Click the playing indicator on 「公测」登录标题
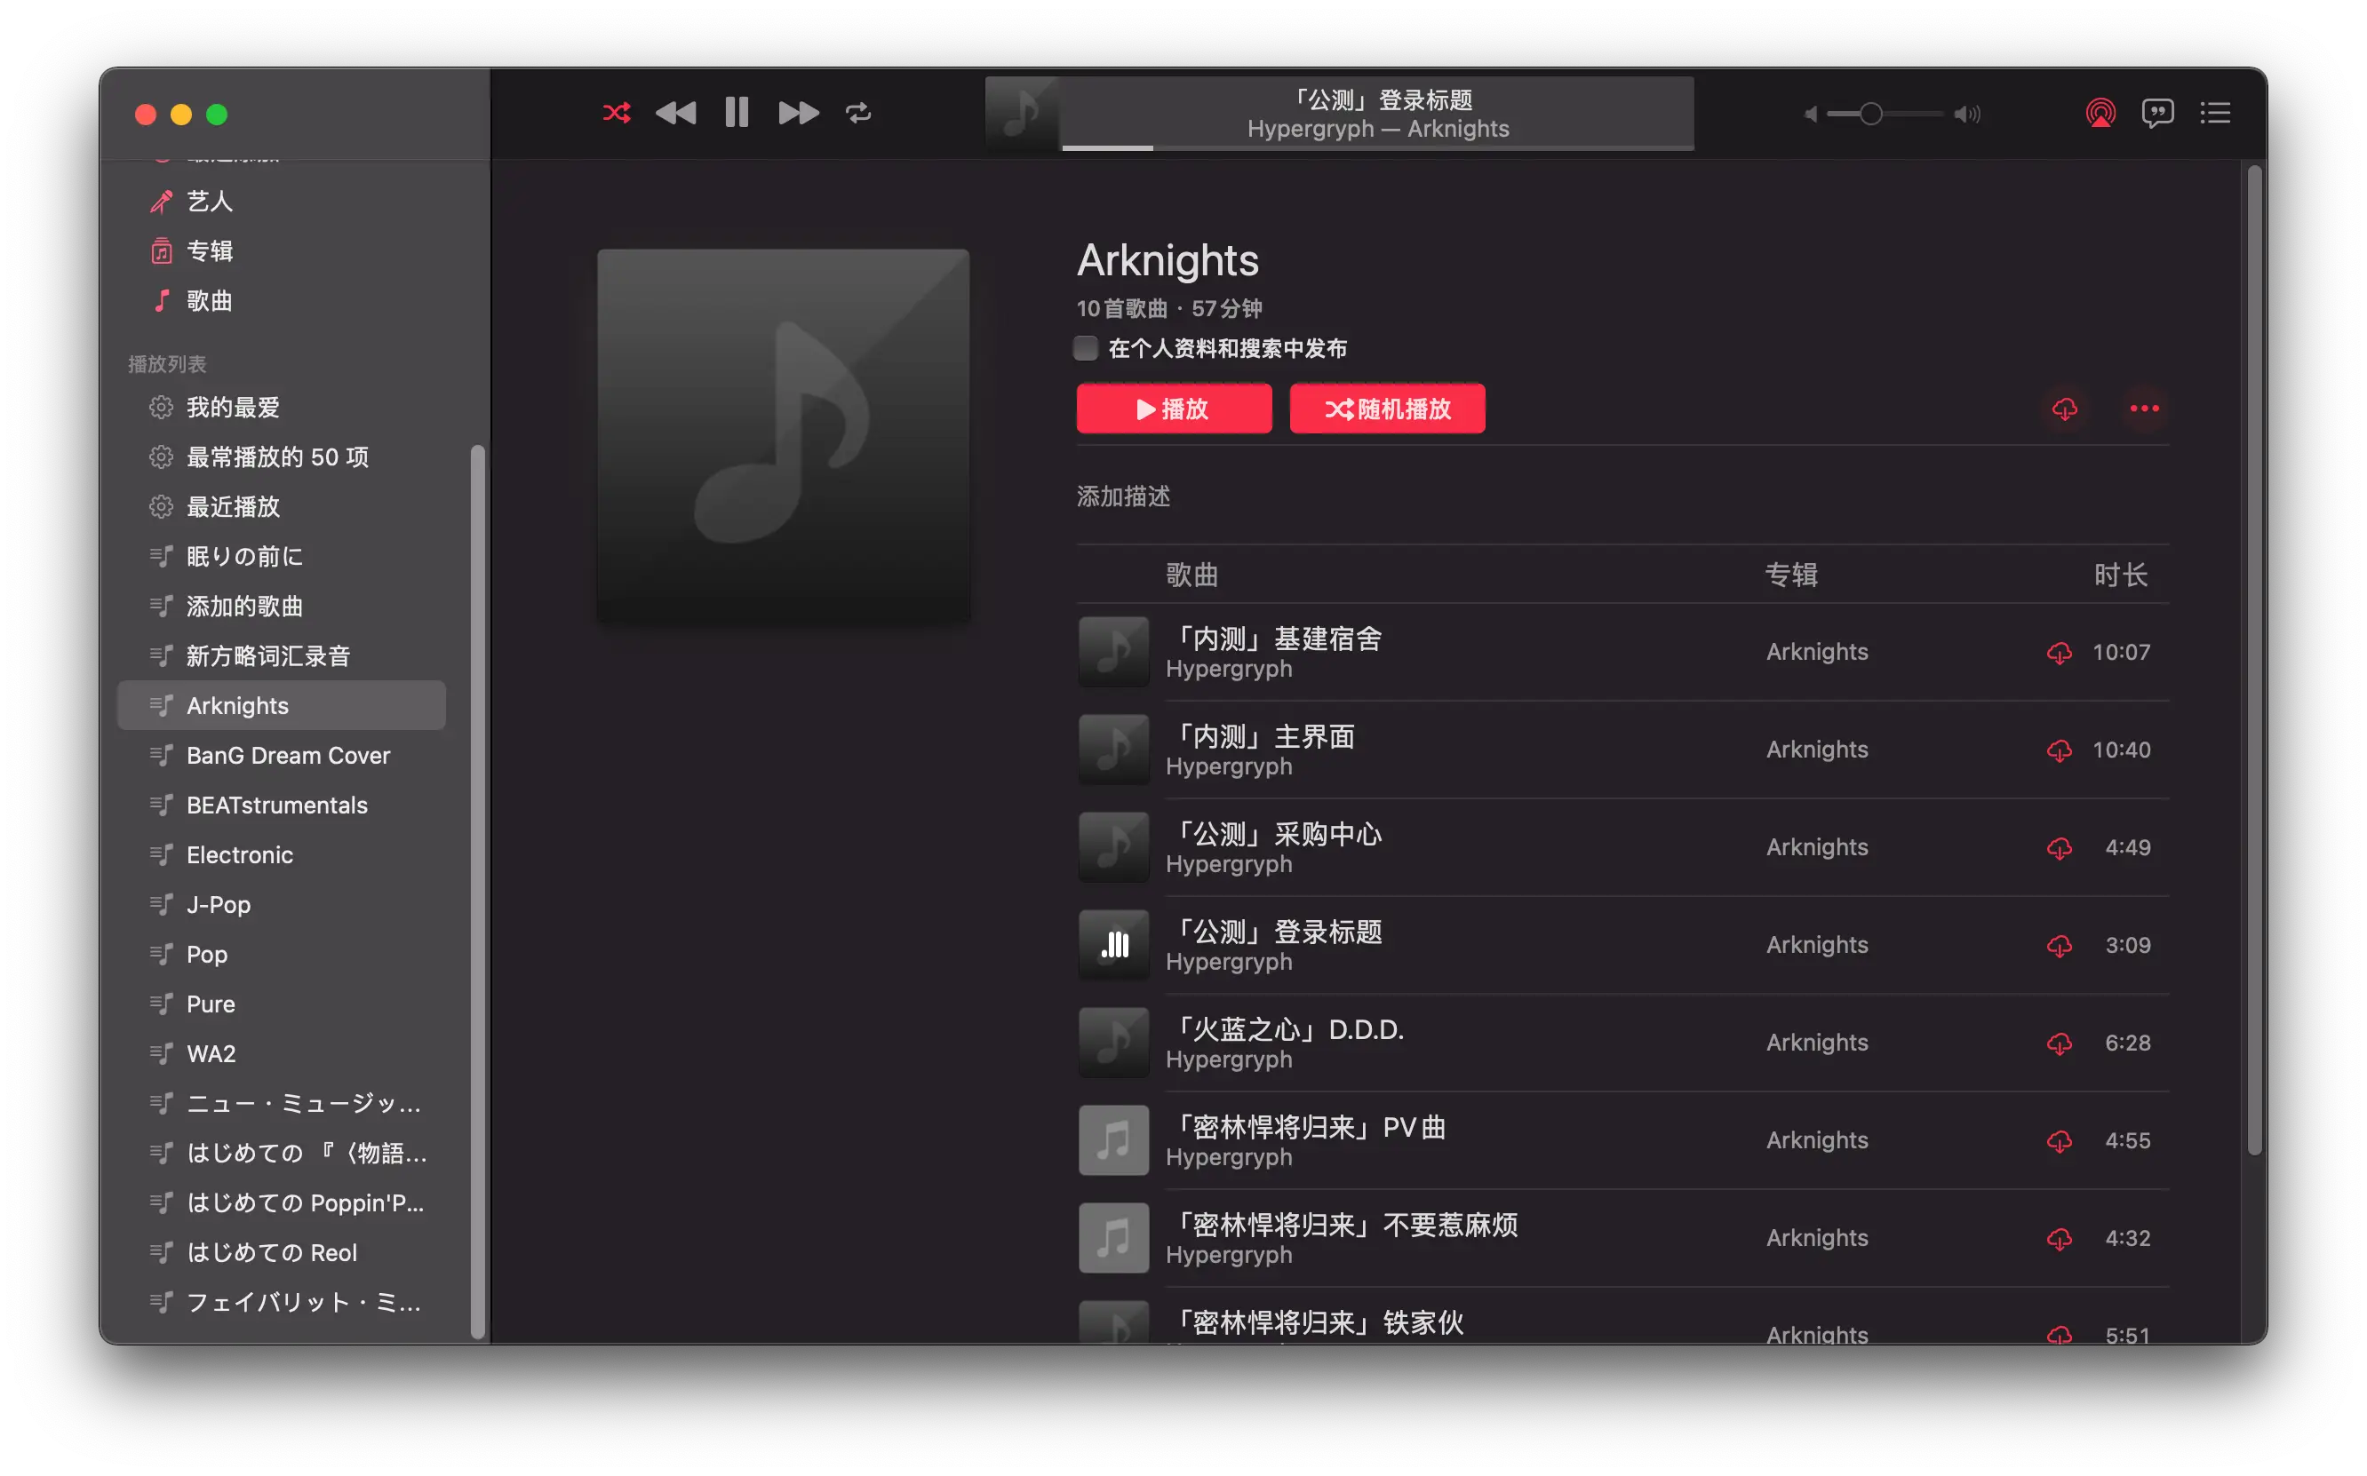 (x=1114, y=945)
